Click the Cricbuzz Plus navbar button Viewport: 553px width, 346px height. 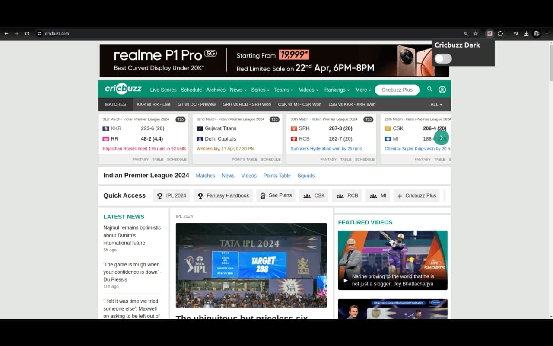(x=397, y=90)
